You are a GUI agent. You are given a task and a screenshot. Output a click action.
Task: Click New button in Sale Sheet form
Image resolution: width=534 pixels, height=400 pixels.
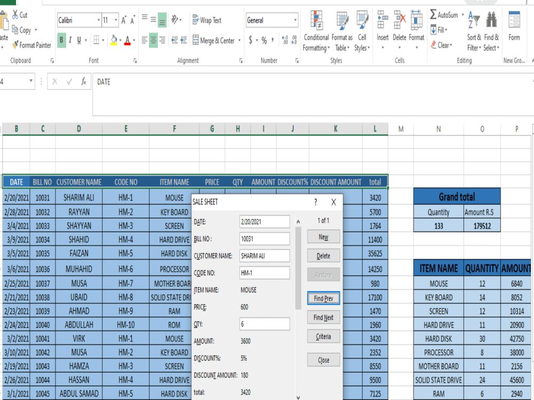pos(323,237)
